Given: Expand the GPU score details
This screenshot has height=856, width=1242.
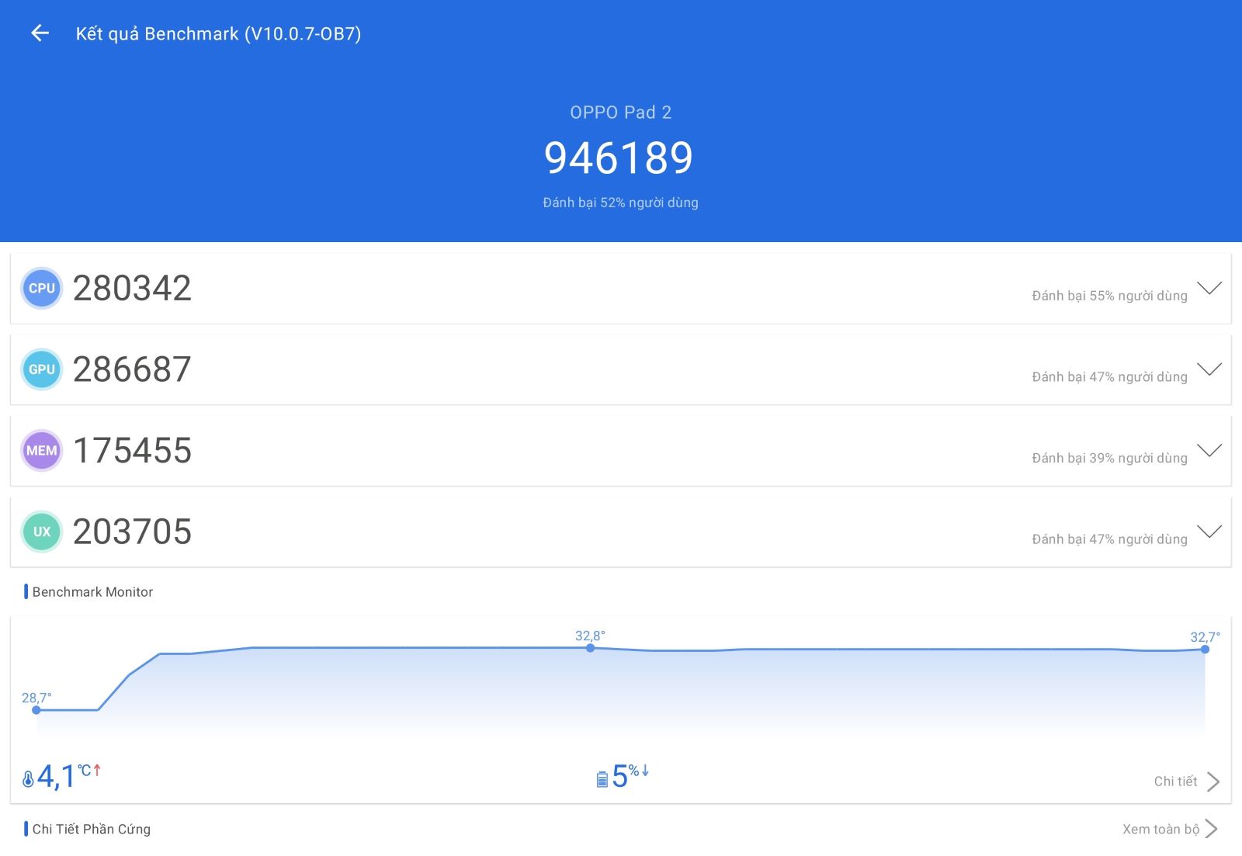Looking at the screenshot, I should click(1209, 369).
